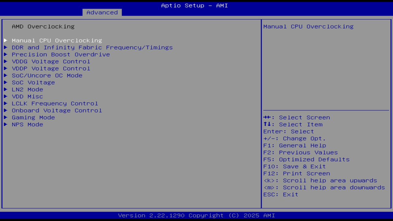Select SoC/Uncore OC Mode

click(47, 75)
